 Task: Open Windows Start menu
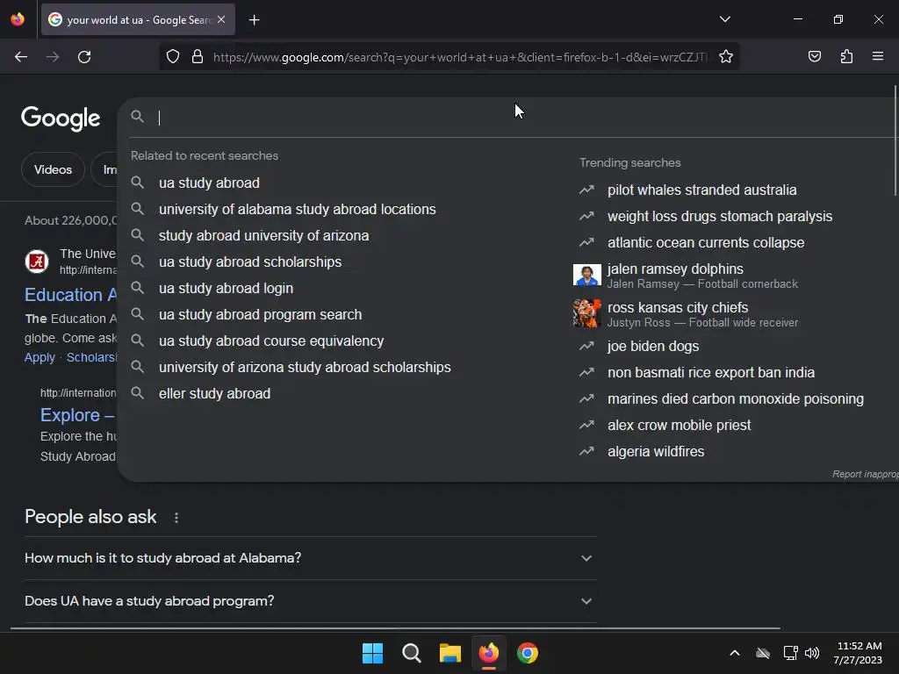pyautogui.click(x=372, y=653)
